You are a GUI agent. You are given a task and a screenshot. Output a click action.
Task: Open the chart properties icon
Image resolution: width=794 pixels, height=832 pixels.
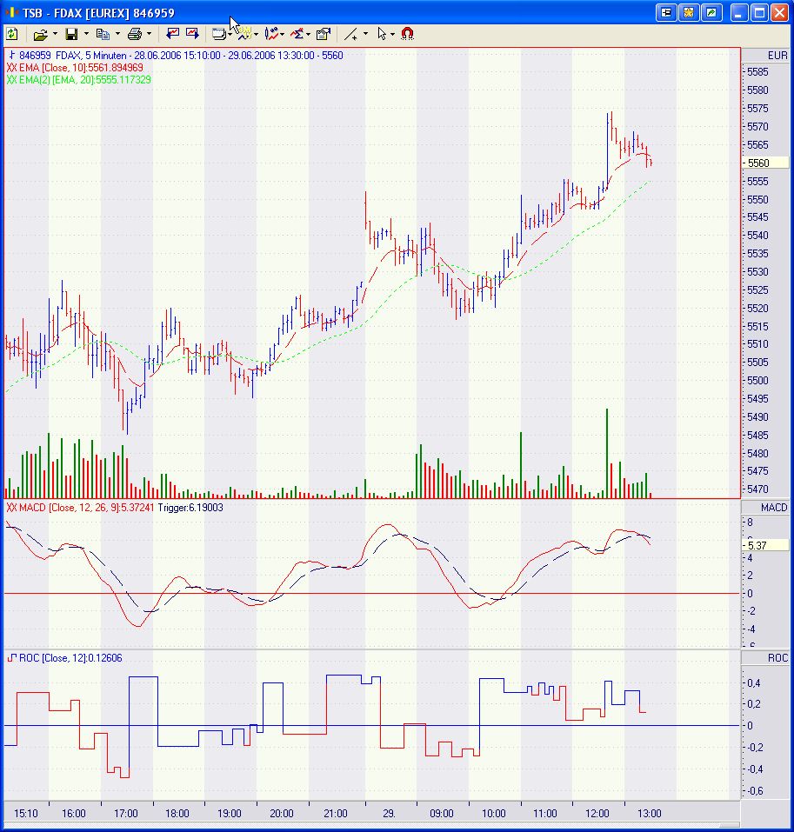click(x=324, y=35)
